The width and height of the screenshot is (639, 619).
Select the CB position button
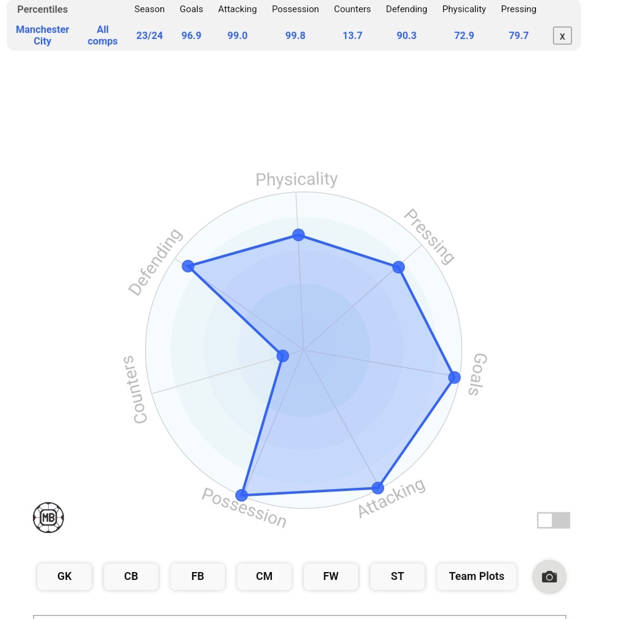pyautogui.click(x=131, y=576)
